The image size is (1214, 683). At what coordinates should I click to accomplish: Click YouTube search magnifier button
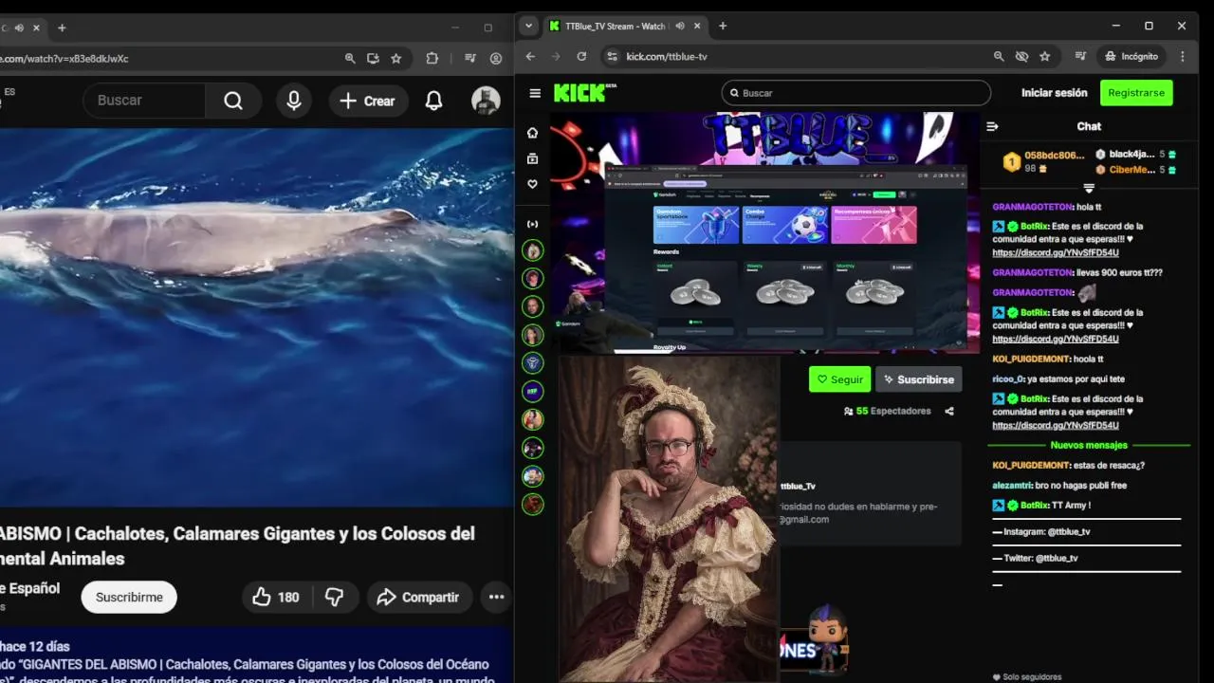tap(233, 101)
